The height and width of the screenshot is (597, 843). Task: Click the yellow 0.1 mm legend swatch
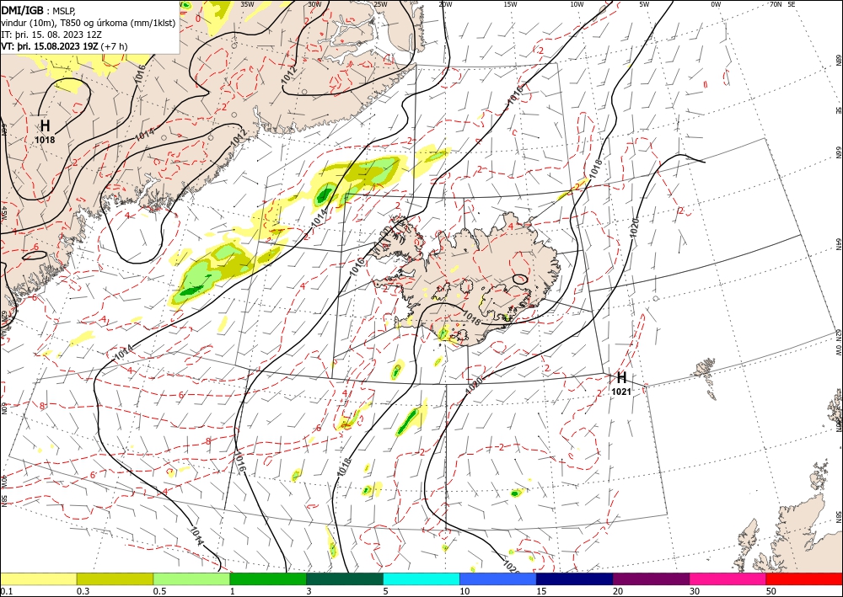pyautogui.click(x=38, y=578)
